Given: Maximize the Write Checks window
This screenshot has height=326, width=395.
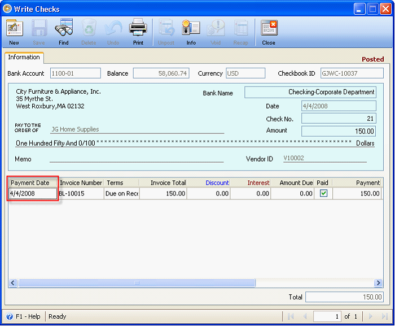Looking at the screenshot, I should [372, 9].
